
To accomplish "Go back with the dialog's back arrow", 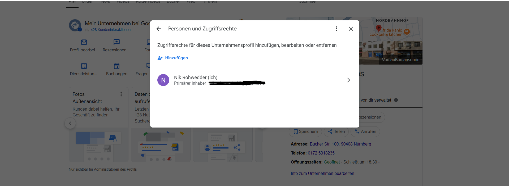I will pyautogui.click(x=159, y=29).
